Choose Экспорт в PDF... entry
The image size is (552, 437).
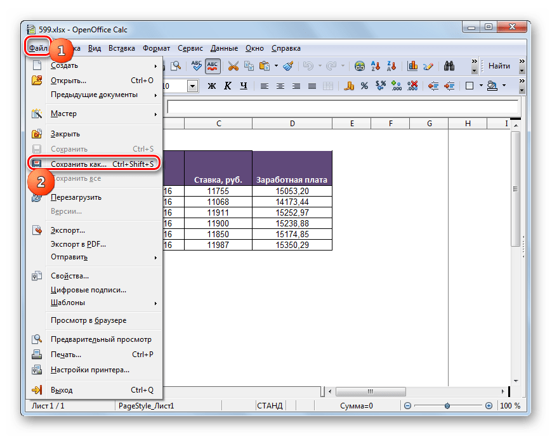94,244
